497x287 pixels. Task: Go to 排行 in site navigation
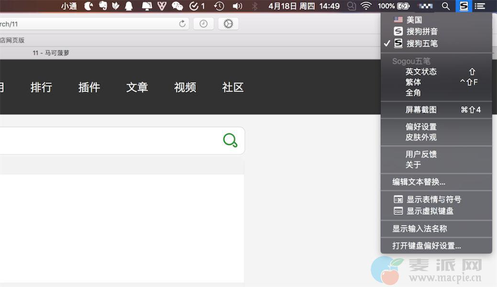coord(41,87)
